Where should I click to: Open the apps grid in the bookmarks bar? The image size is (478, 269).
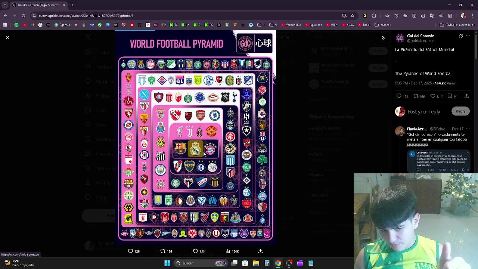(5, 25)
